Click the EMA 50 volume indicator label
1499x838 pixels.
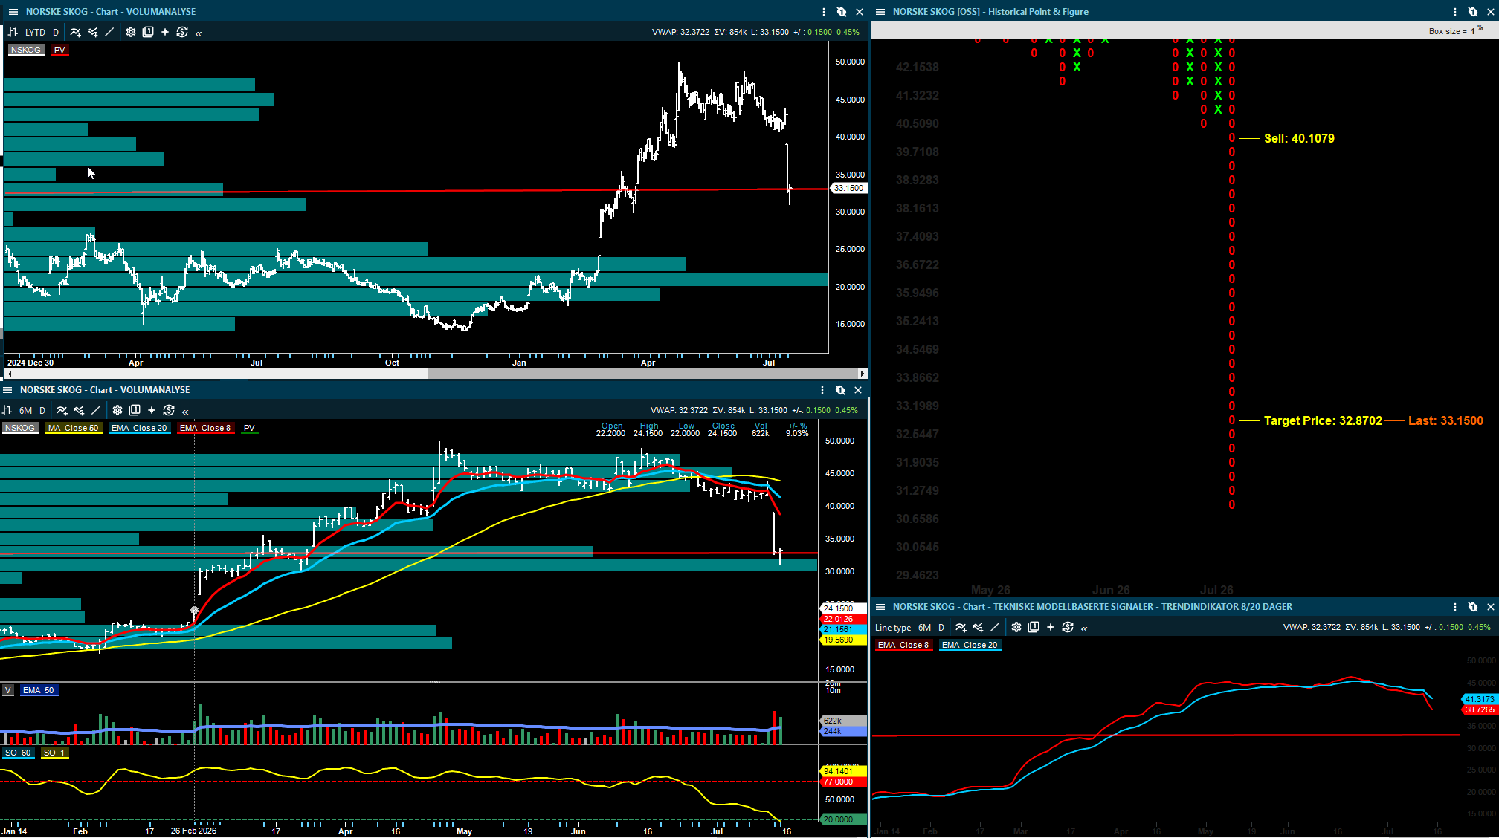click(x=39, y=690)
